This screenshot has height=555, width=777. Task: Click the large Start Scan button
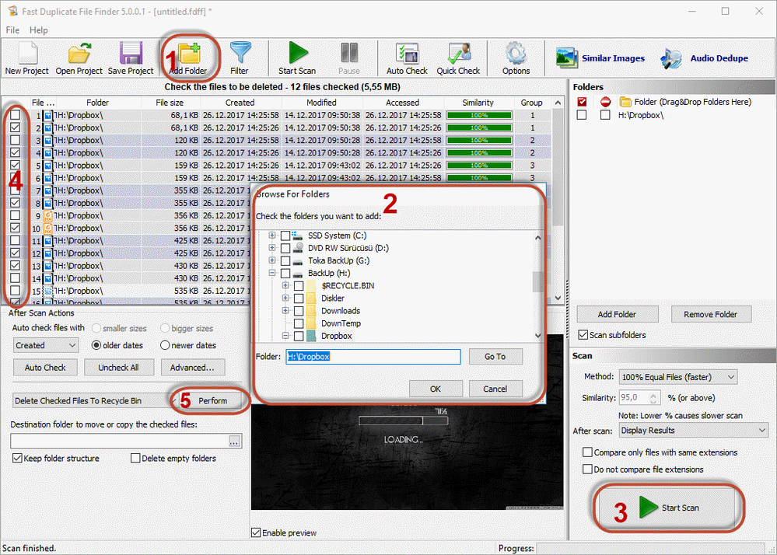(x=669, y=508)
